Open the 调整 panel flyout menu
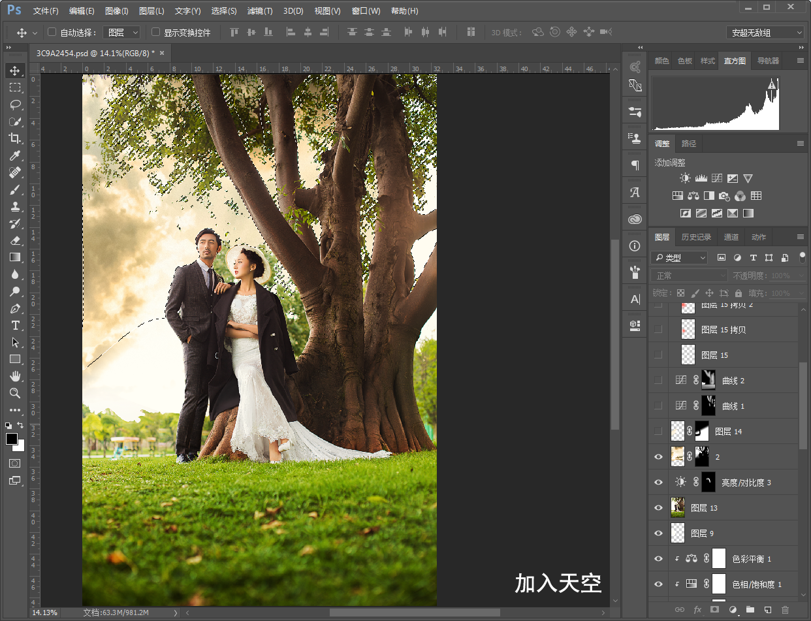 pos(800,144)
